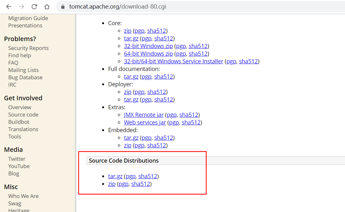Reload the Tomcat download page

click(34, 7)
